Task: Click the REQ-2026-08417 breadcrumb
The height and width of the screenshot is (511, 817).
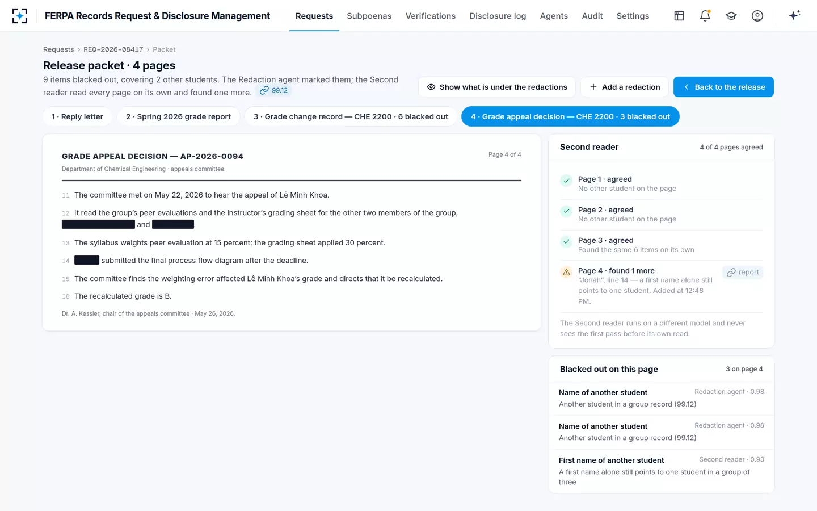Action: point(113,49)
